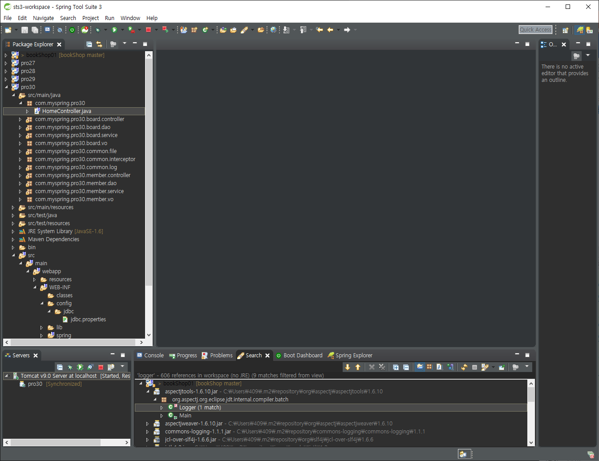Image resolution: width=599 pixels, height=461 pixels.
Task: Close the Package Explorer tab
Action: [59, 44]
